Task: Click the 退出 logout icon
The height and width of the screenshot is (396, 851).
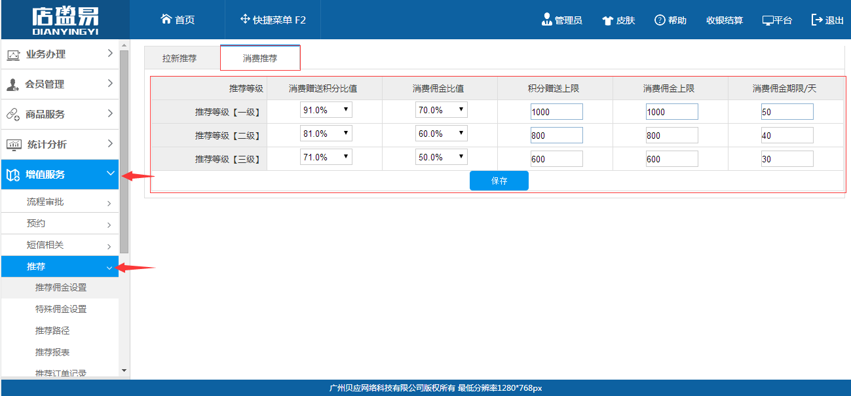Action: pos(817,20)
